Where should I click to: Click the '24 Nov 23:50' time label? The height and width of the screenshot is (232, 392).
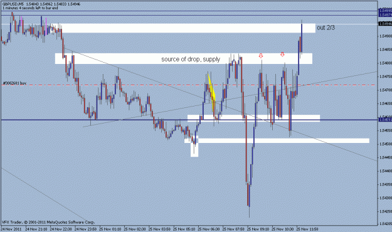coord(85,229)
